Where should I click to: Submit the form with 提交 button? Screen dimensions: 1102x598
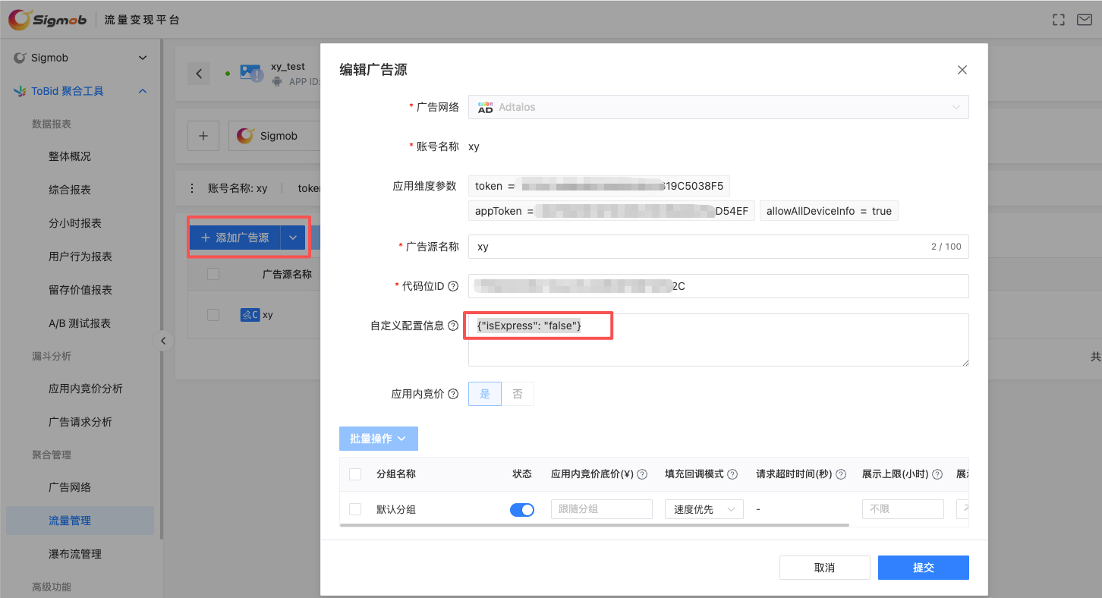pyautogui.click(x=923, y=567)
